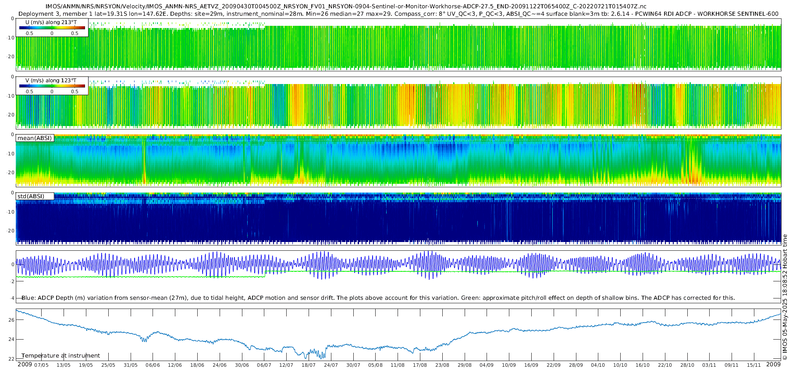Select the 17/08 date on time axis
789x372 pixels.
(419, 365)
